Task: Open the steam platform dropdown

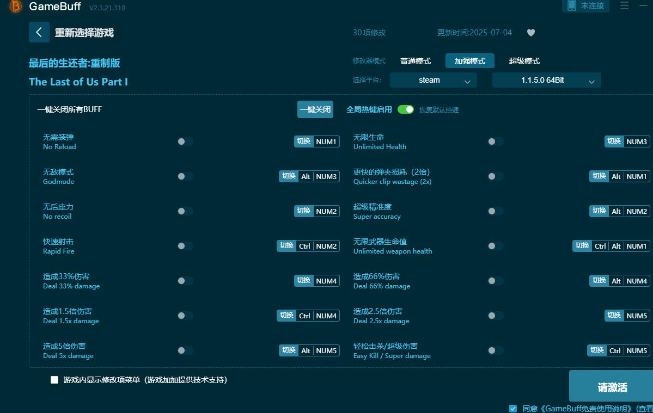Action: coord(433,79)
